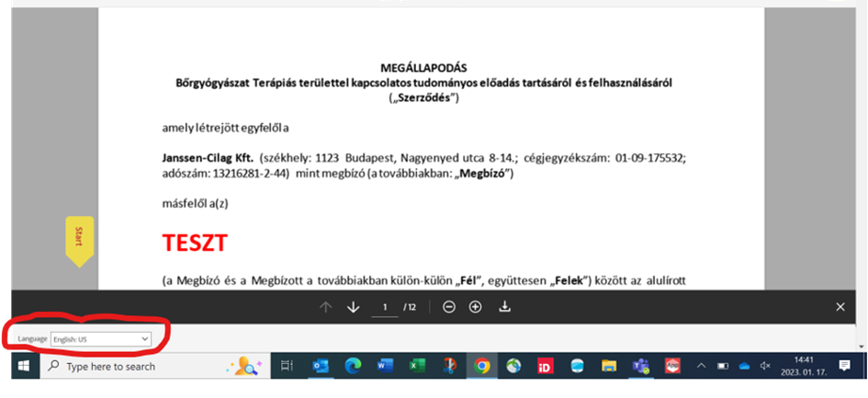The width and height of the screenshot is (868, 398).
Task: Open the Windows Start menu
Action: (25, 366)
